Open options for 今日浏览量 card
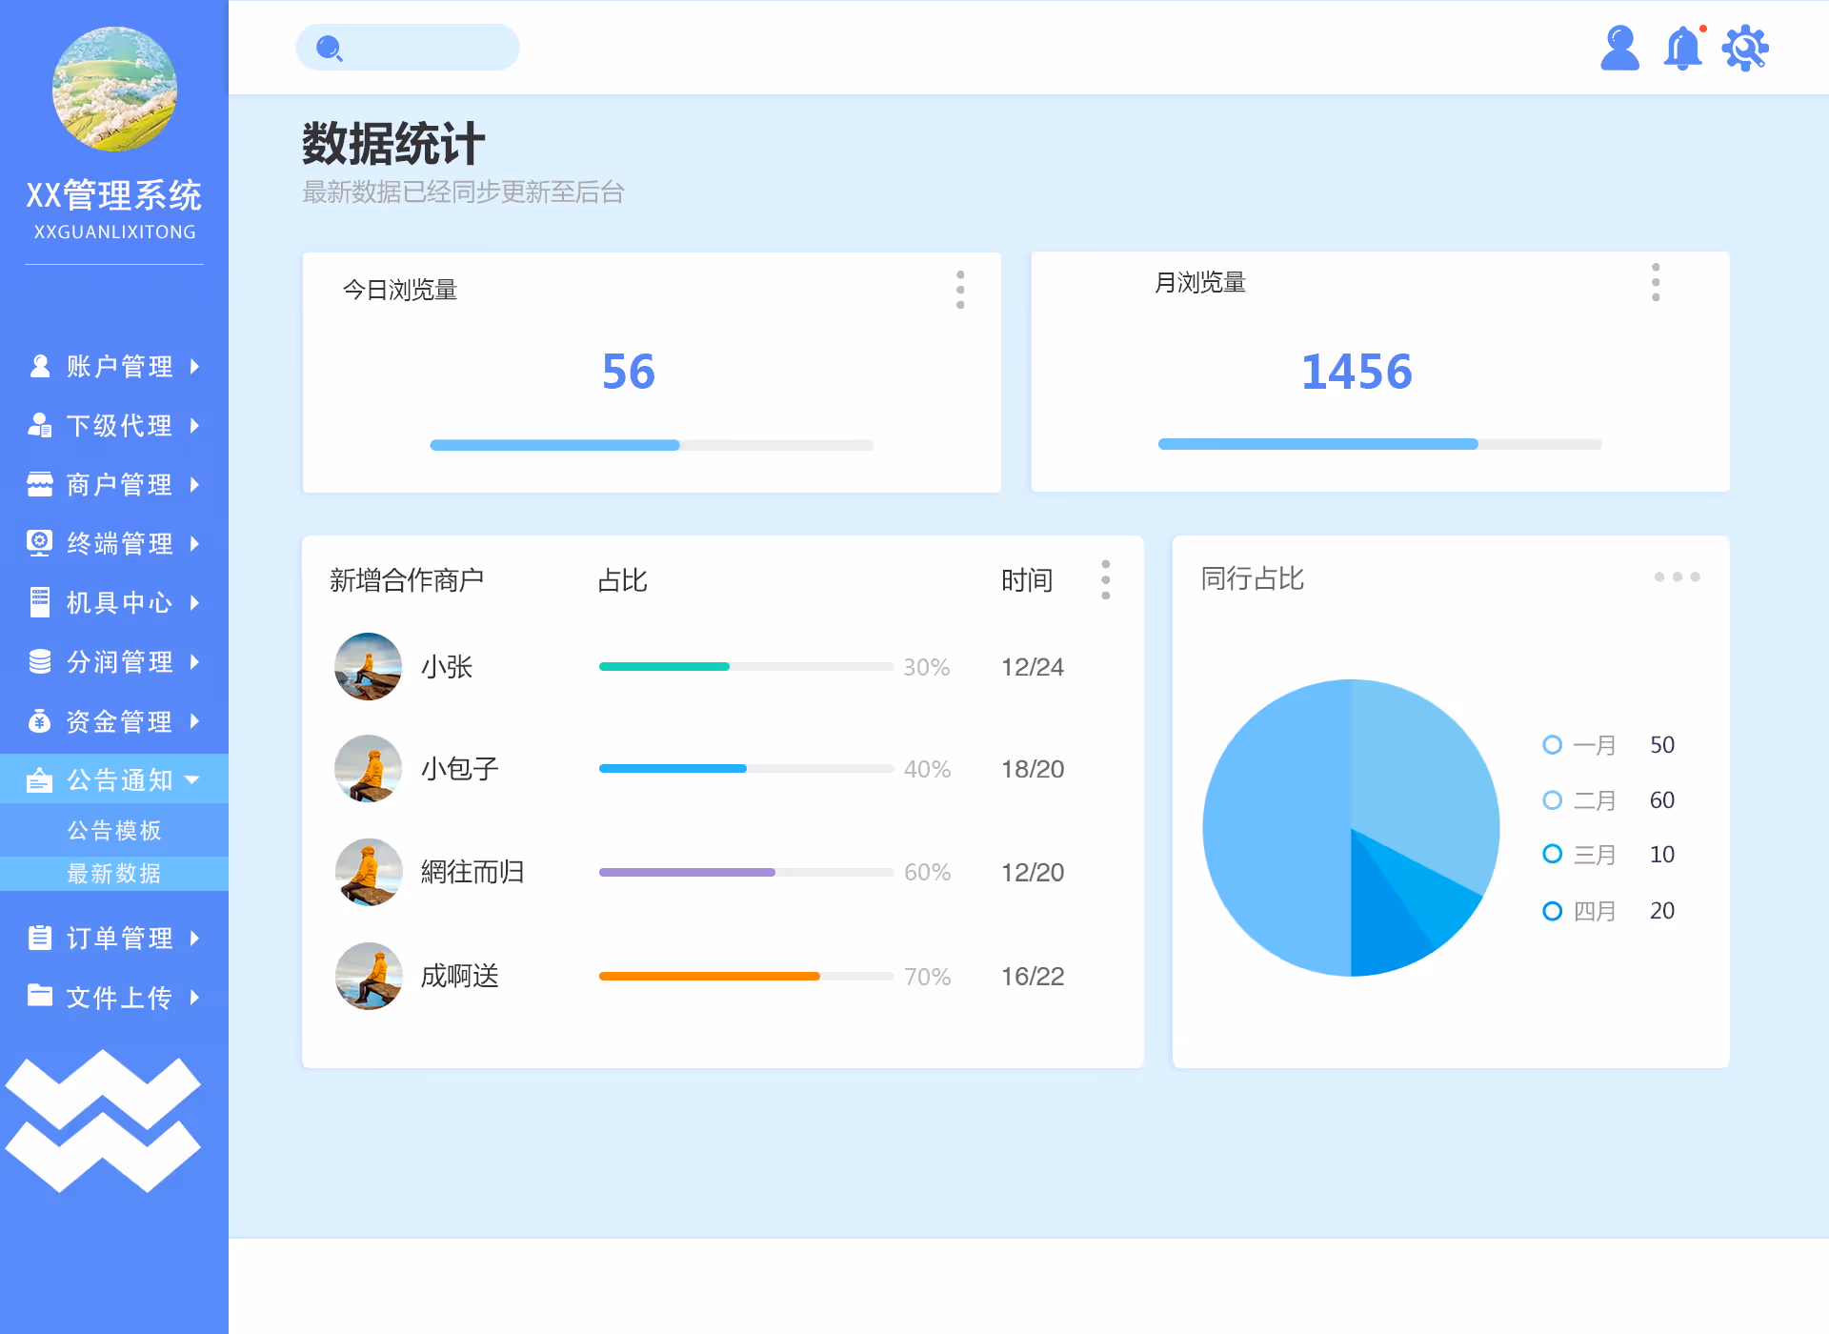This screenshot has height=1334, width=1829. click(x=960, y=290)
